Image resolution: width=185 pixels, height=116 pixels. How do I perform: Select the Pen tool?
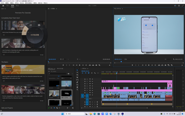pos(77,82)
